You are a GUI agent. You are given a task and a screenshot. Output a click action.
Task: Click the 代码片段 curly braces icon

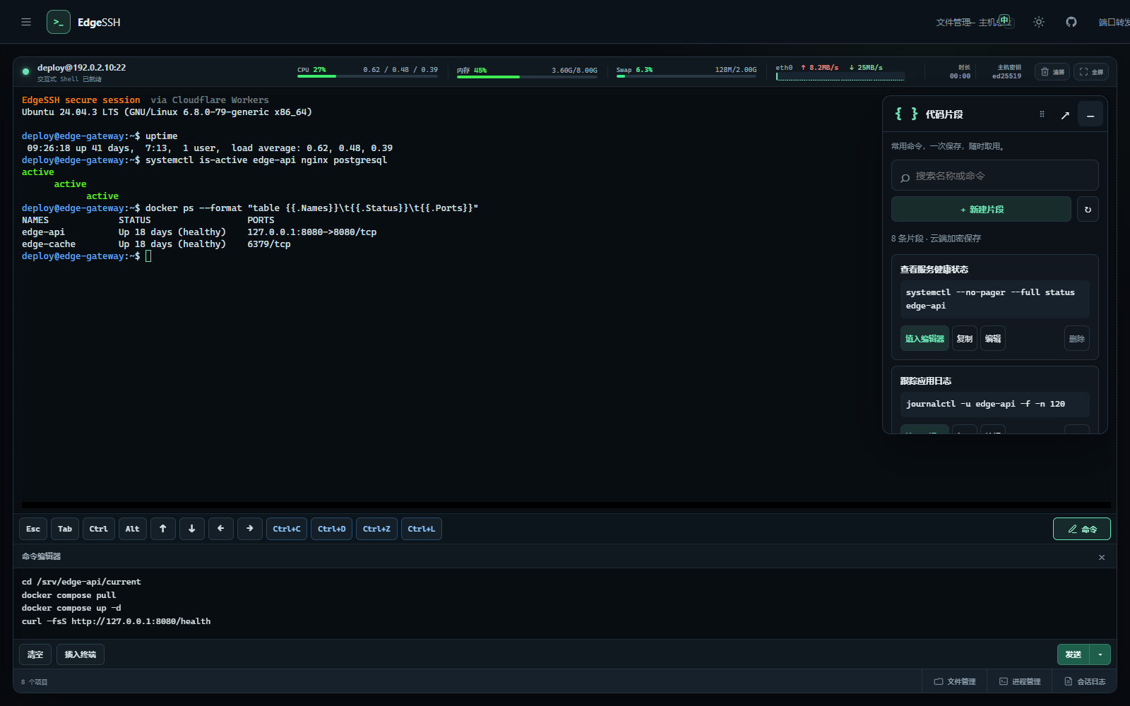pos(906,114)
